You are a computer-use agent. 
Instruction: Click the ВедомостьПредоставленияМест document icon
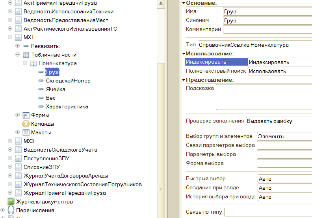point(18,20)
